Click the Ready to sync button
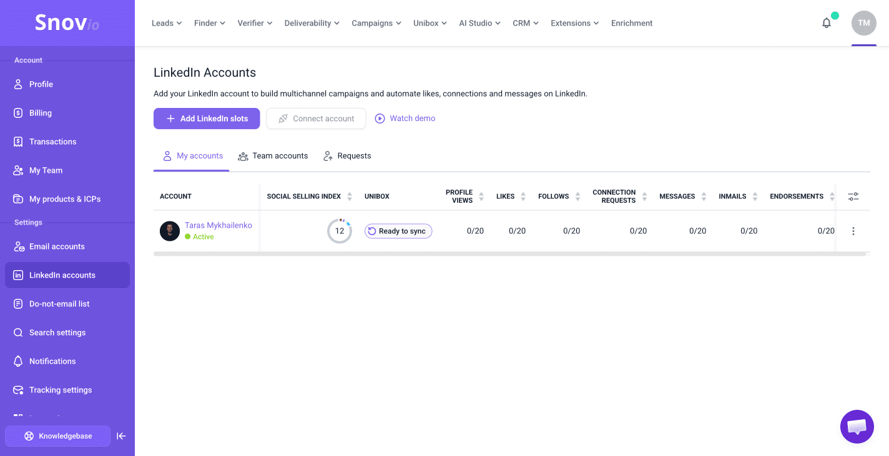Image resolution: width=889 pixels, height=456 pixels. [398, 231]
